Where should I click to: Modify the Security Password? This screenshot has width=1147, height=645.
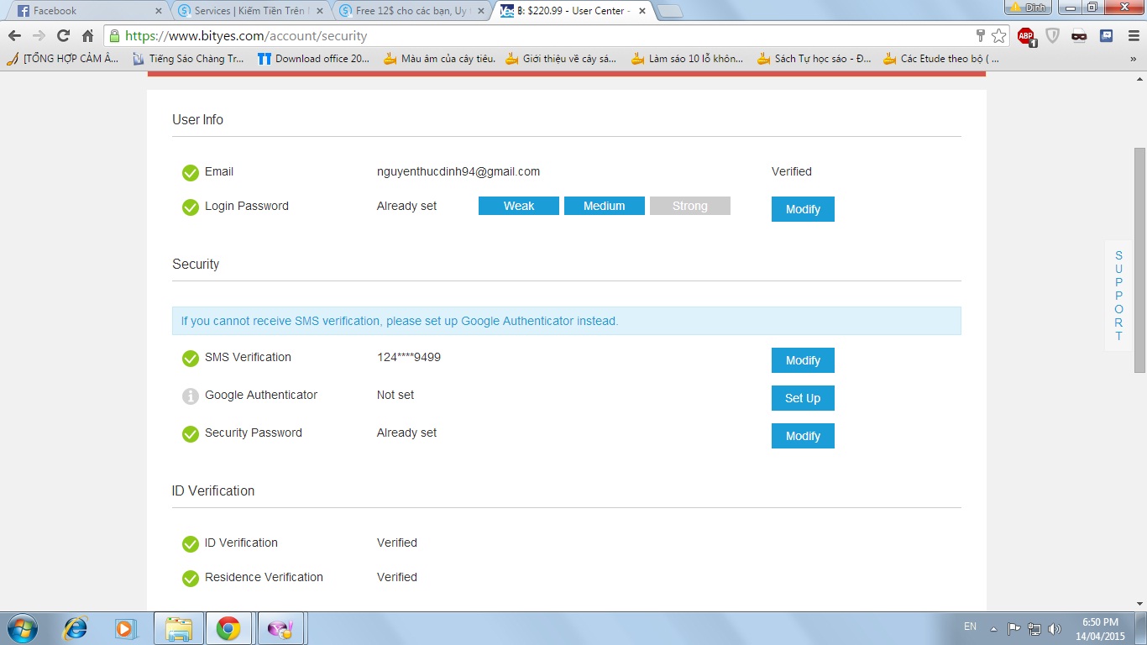coord(803,436)
